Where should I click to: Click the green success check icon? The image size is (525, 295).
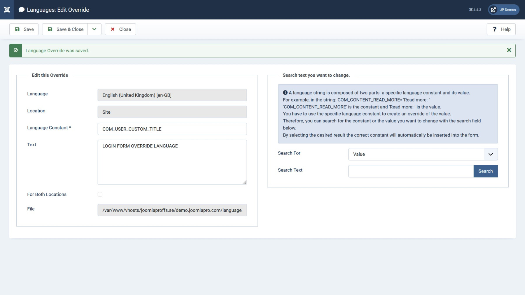16,50
